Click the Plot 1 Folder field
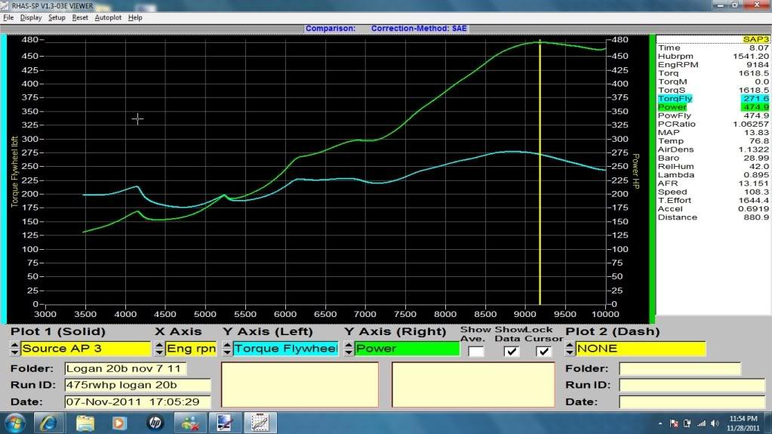Image resolution: width=772 pixels, height=434 pixels. coord(125,368)
